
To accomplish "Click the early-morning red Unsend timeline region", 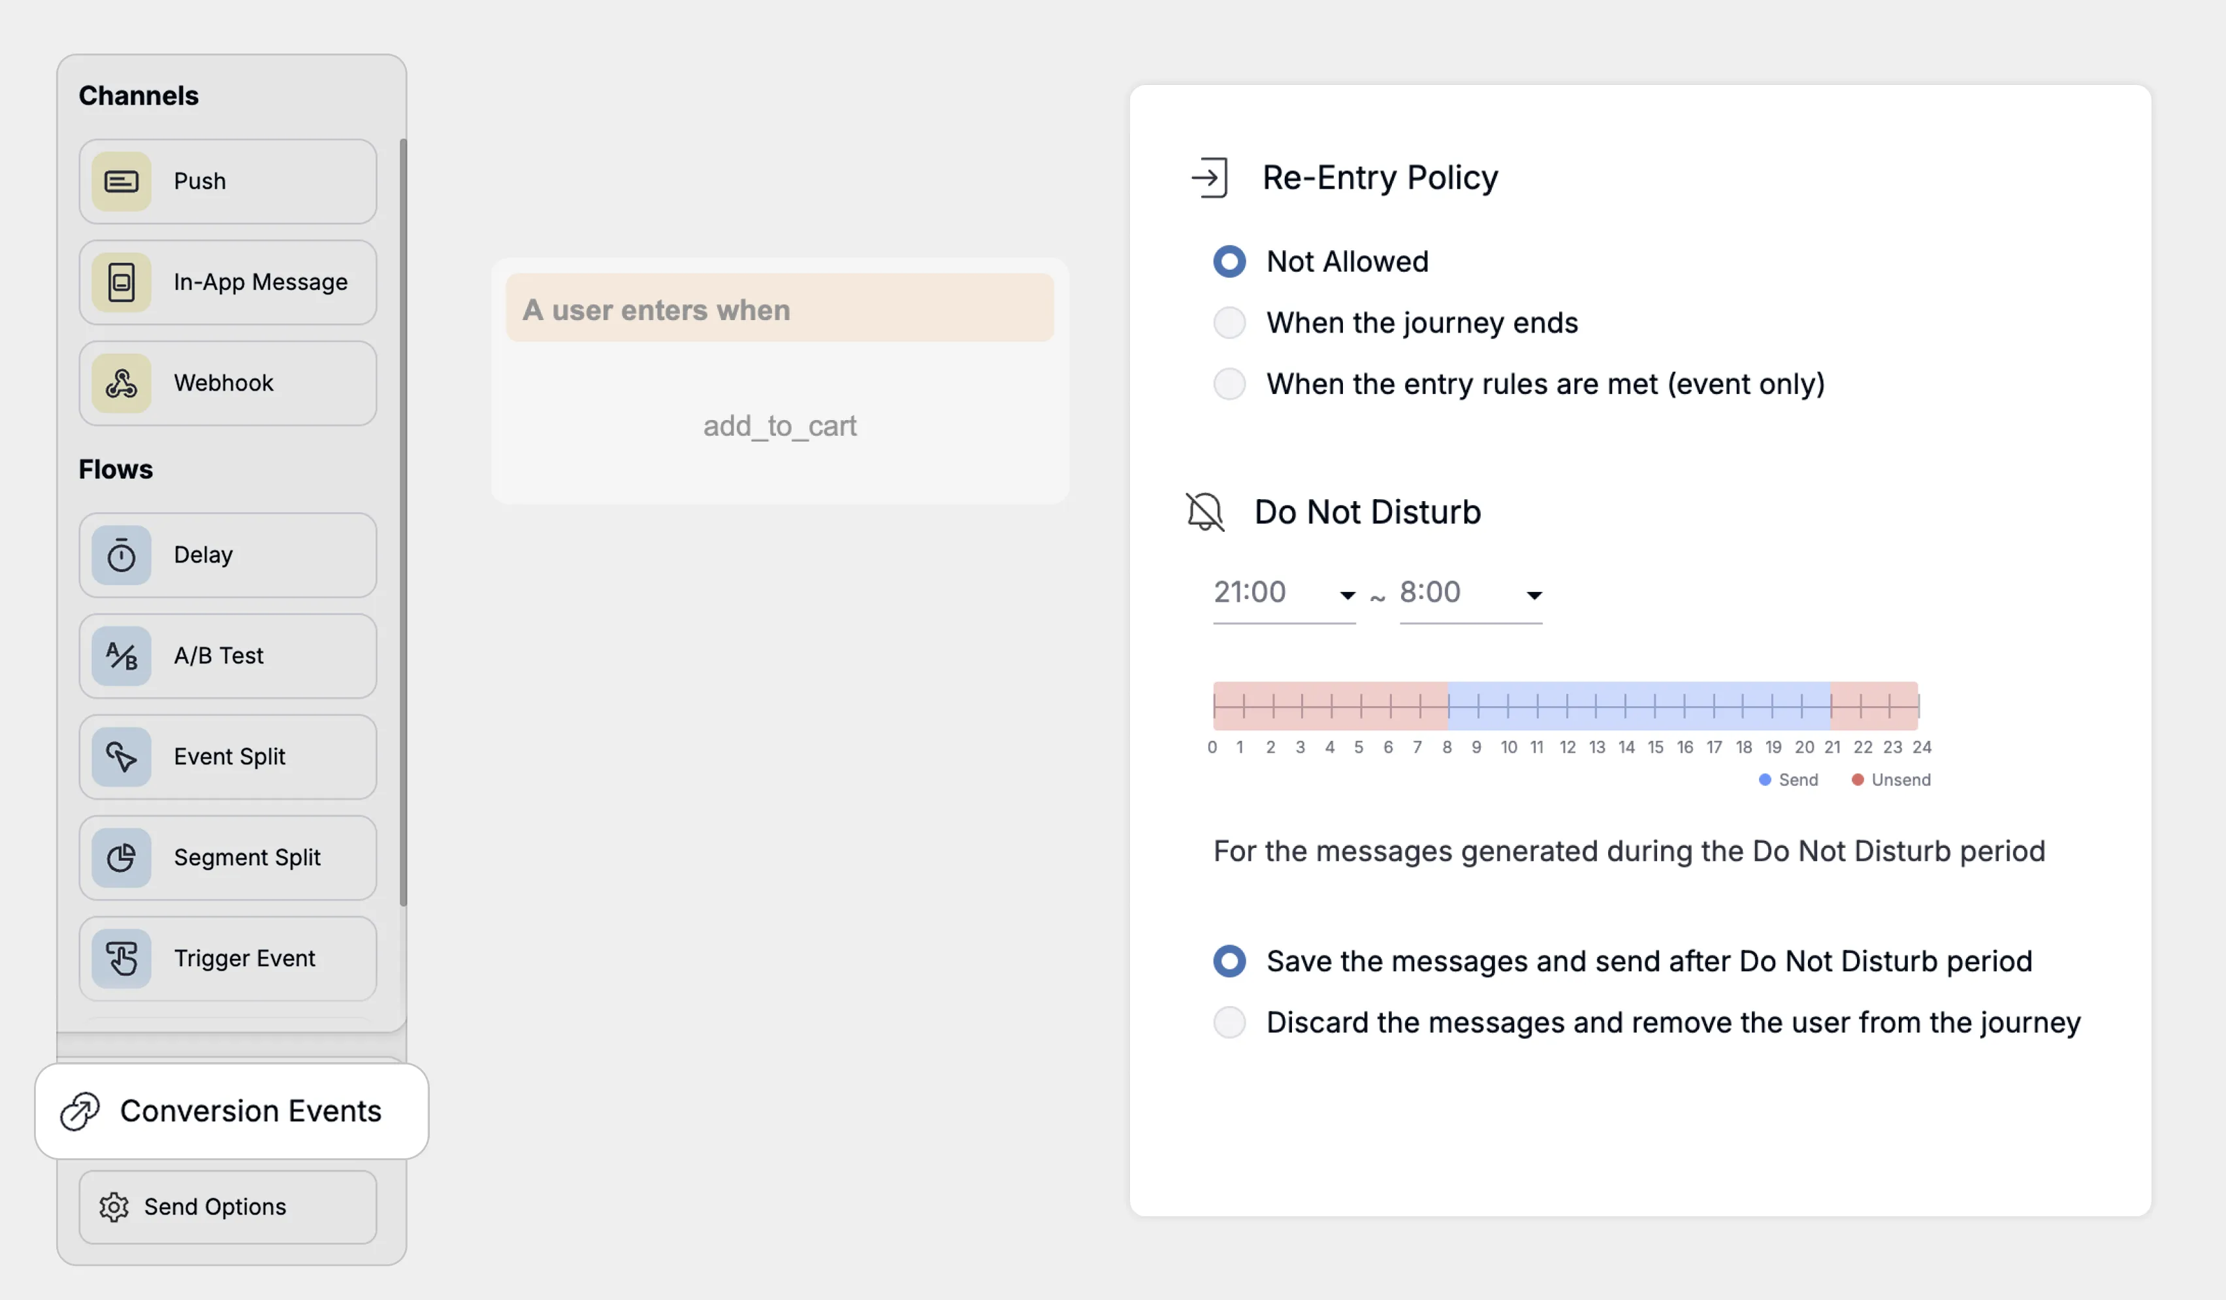I will 1331,706.
